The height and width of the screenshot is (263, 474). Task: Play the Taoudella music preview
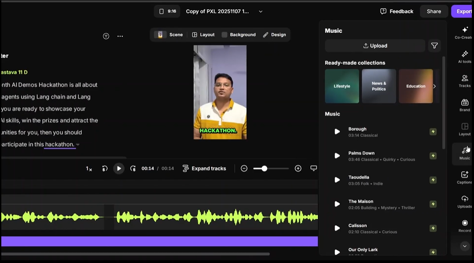pos(337,180)
